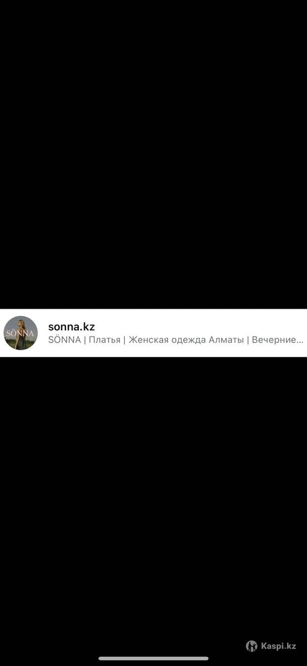Select the sonna.kz search result row
This screenshot has height=666, width=307.
[x=153, y=333]
